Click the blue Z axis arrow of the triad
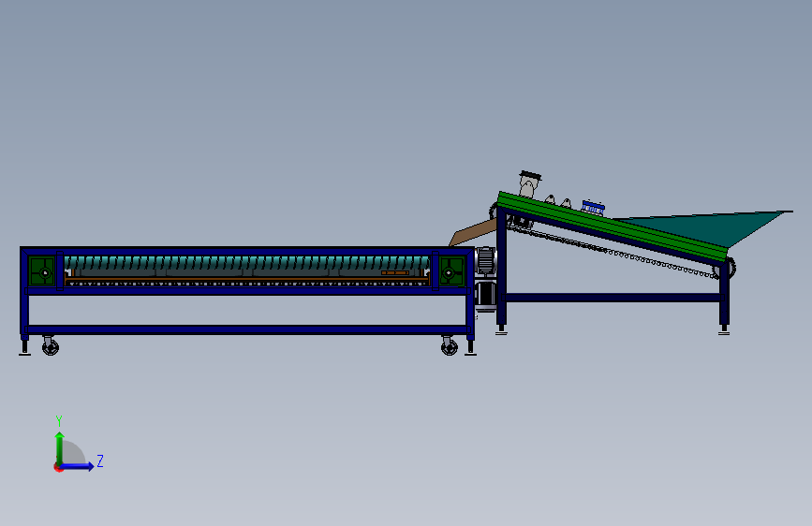Image resolution: width=812 pixels, height=526 pixels. pyautogui.click(x=78, y=466)
